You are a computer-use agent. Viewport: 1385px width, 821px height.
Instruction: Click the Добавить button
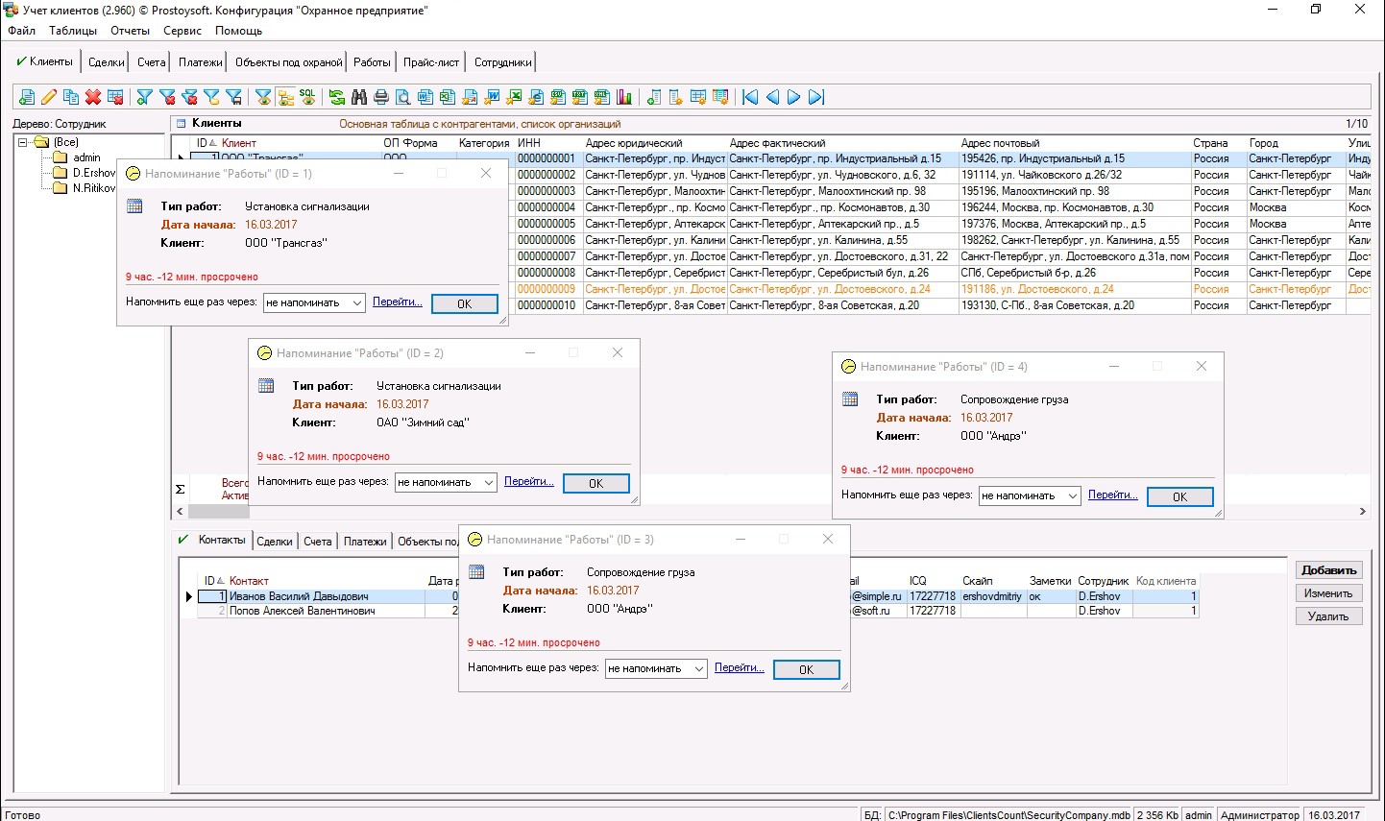1328,570
